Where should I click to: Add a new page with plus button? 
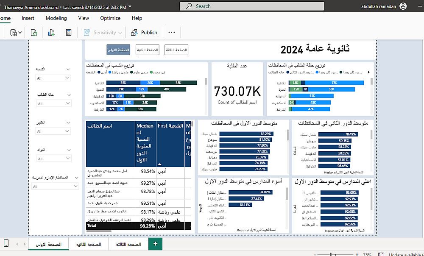pos(155,244)
